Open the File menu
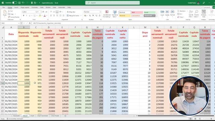The image size is (215, 121). point(4,7)
